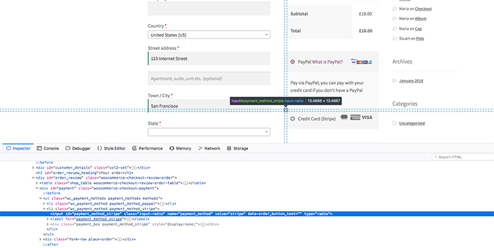This screenshot has height=248, width=494.
Task: Switch to the Storage tab
Action: tap(238, 148)
